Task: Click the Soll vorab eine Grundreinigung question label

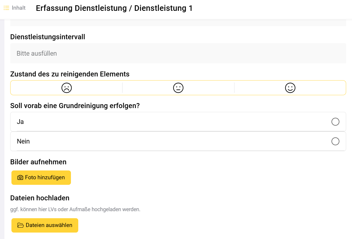Action: point(75,106)
